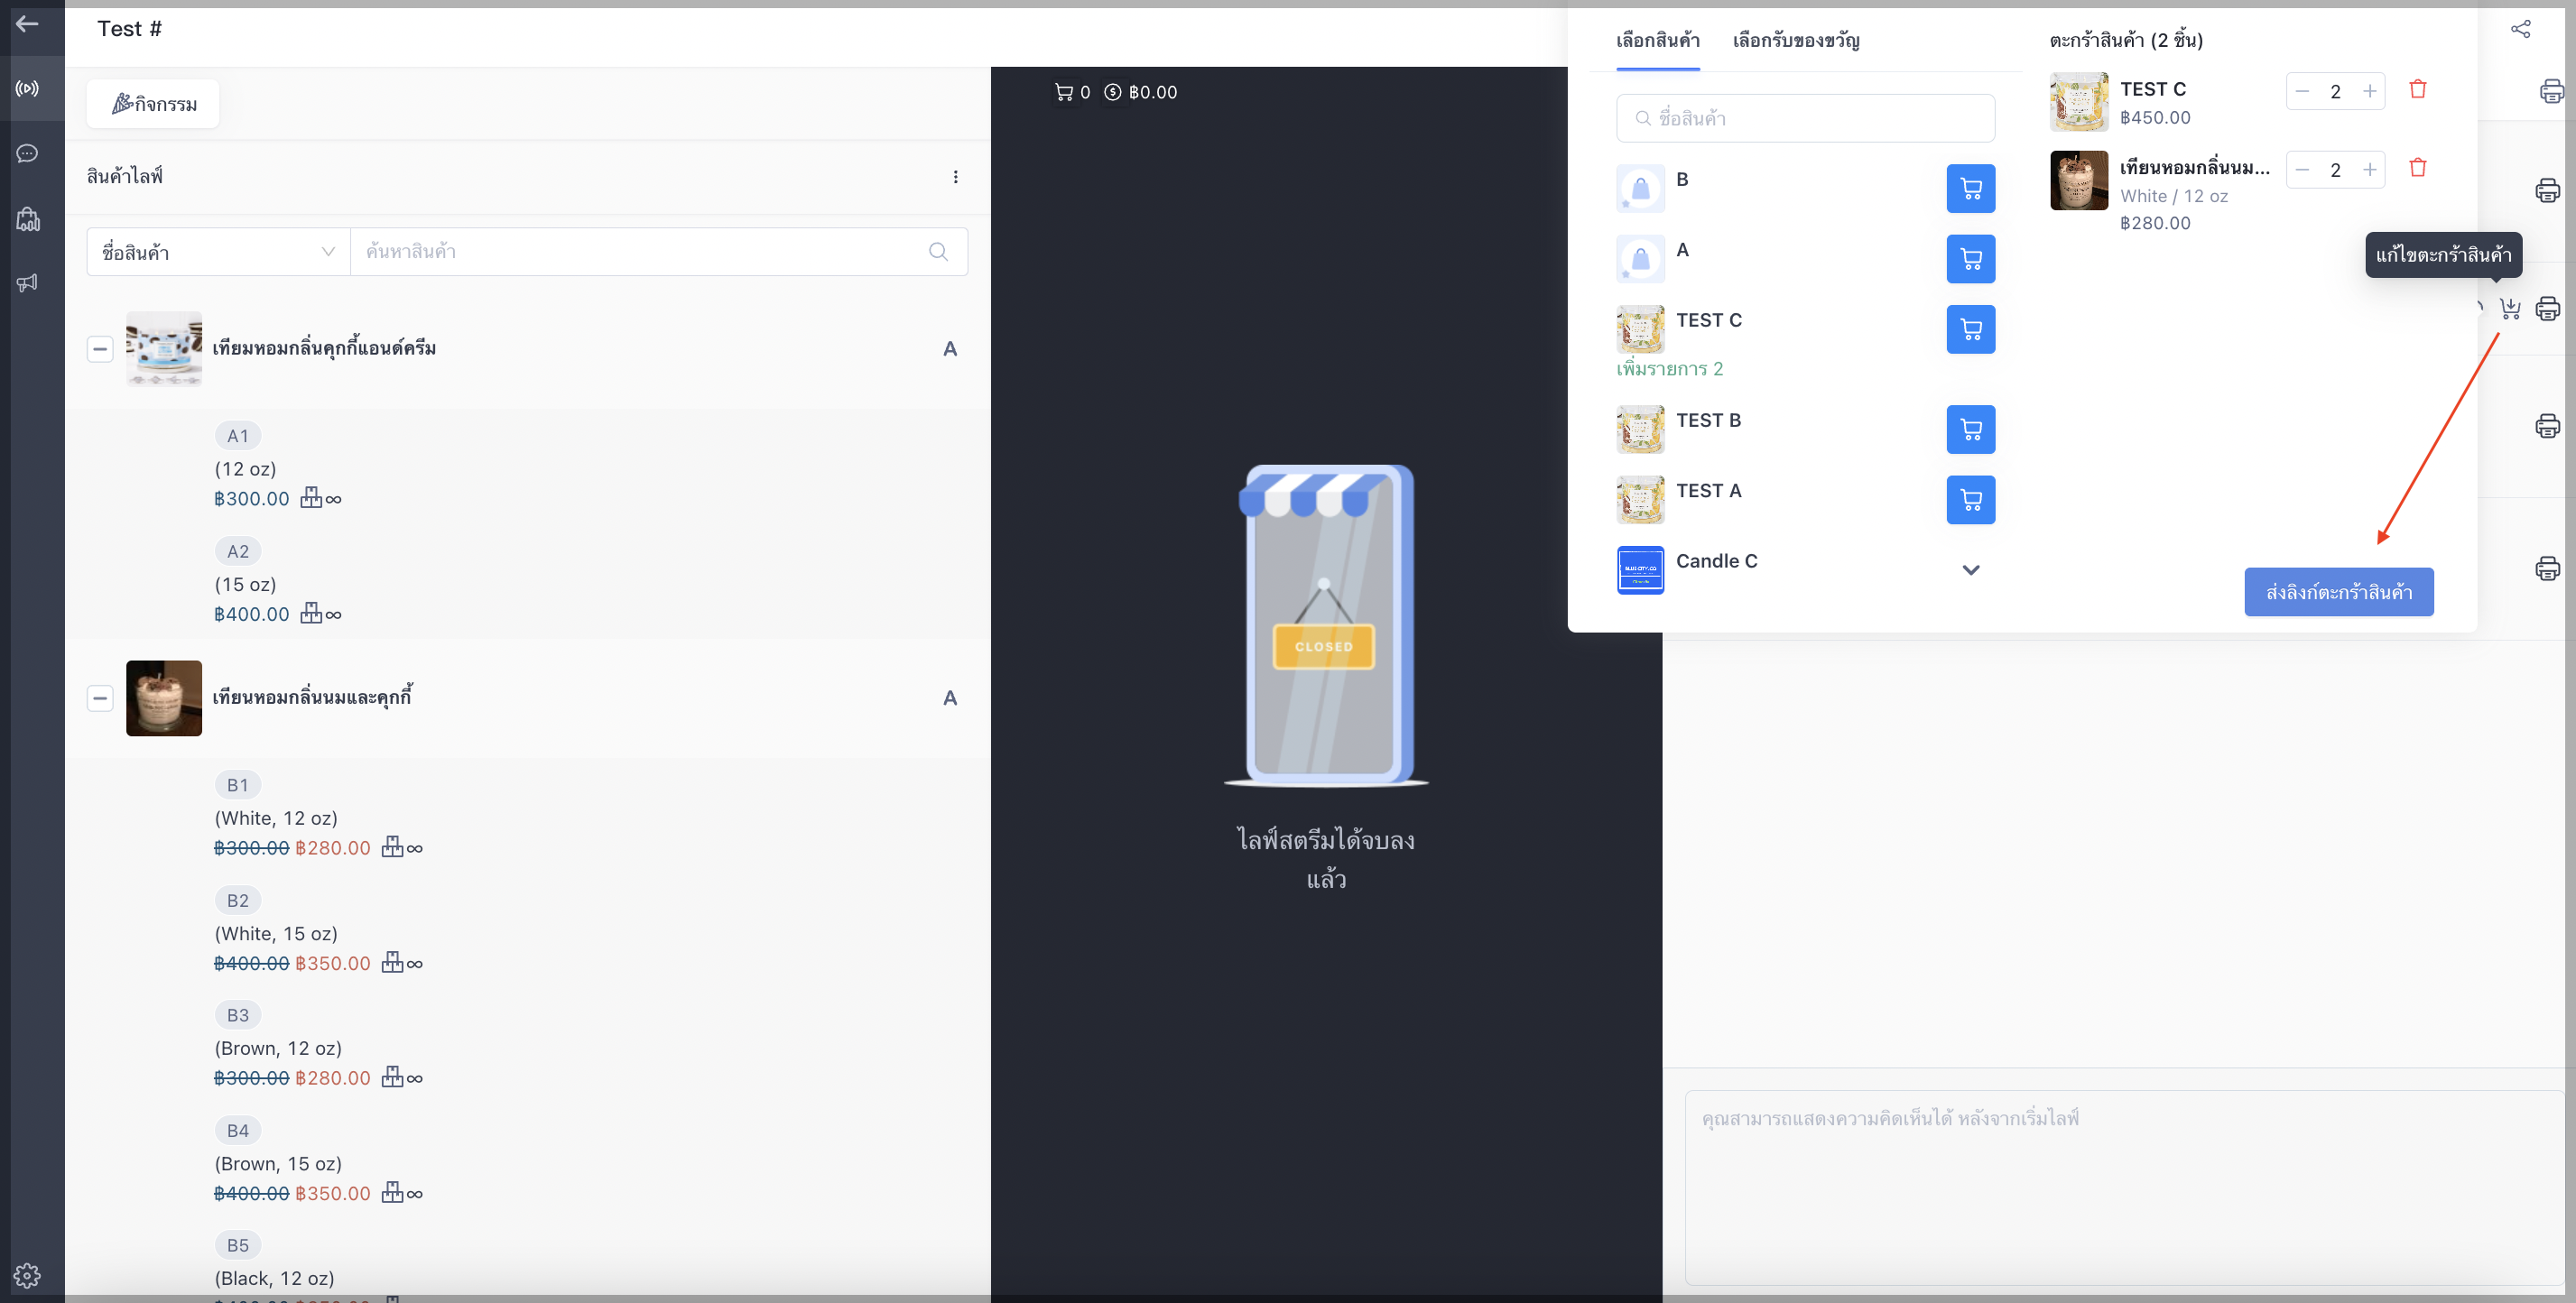
Task: Click the กิจกรรม button
Action: click(x=153, y=104)
